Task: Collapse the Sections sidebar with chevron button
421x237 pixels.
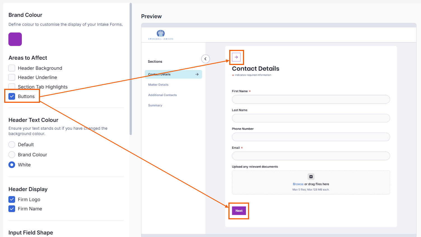Action: point(205,59)
